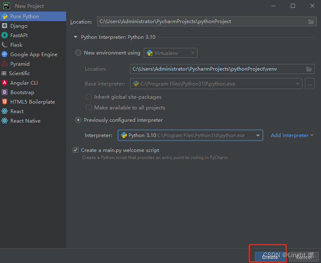
Task: Close the New Project dialog
Action: (x=312, y=6)
